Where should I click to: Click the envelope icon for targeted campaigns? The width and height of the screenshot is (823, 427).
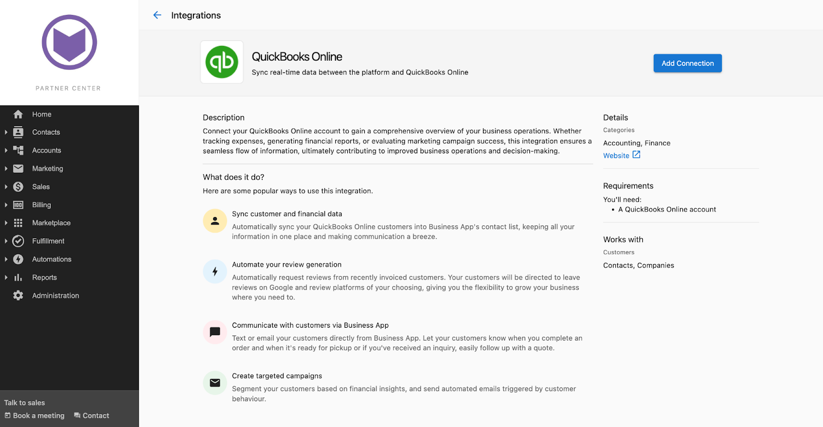215,383
